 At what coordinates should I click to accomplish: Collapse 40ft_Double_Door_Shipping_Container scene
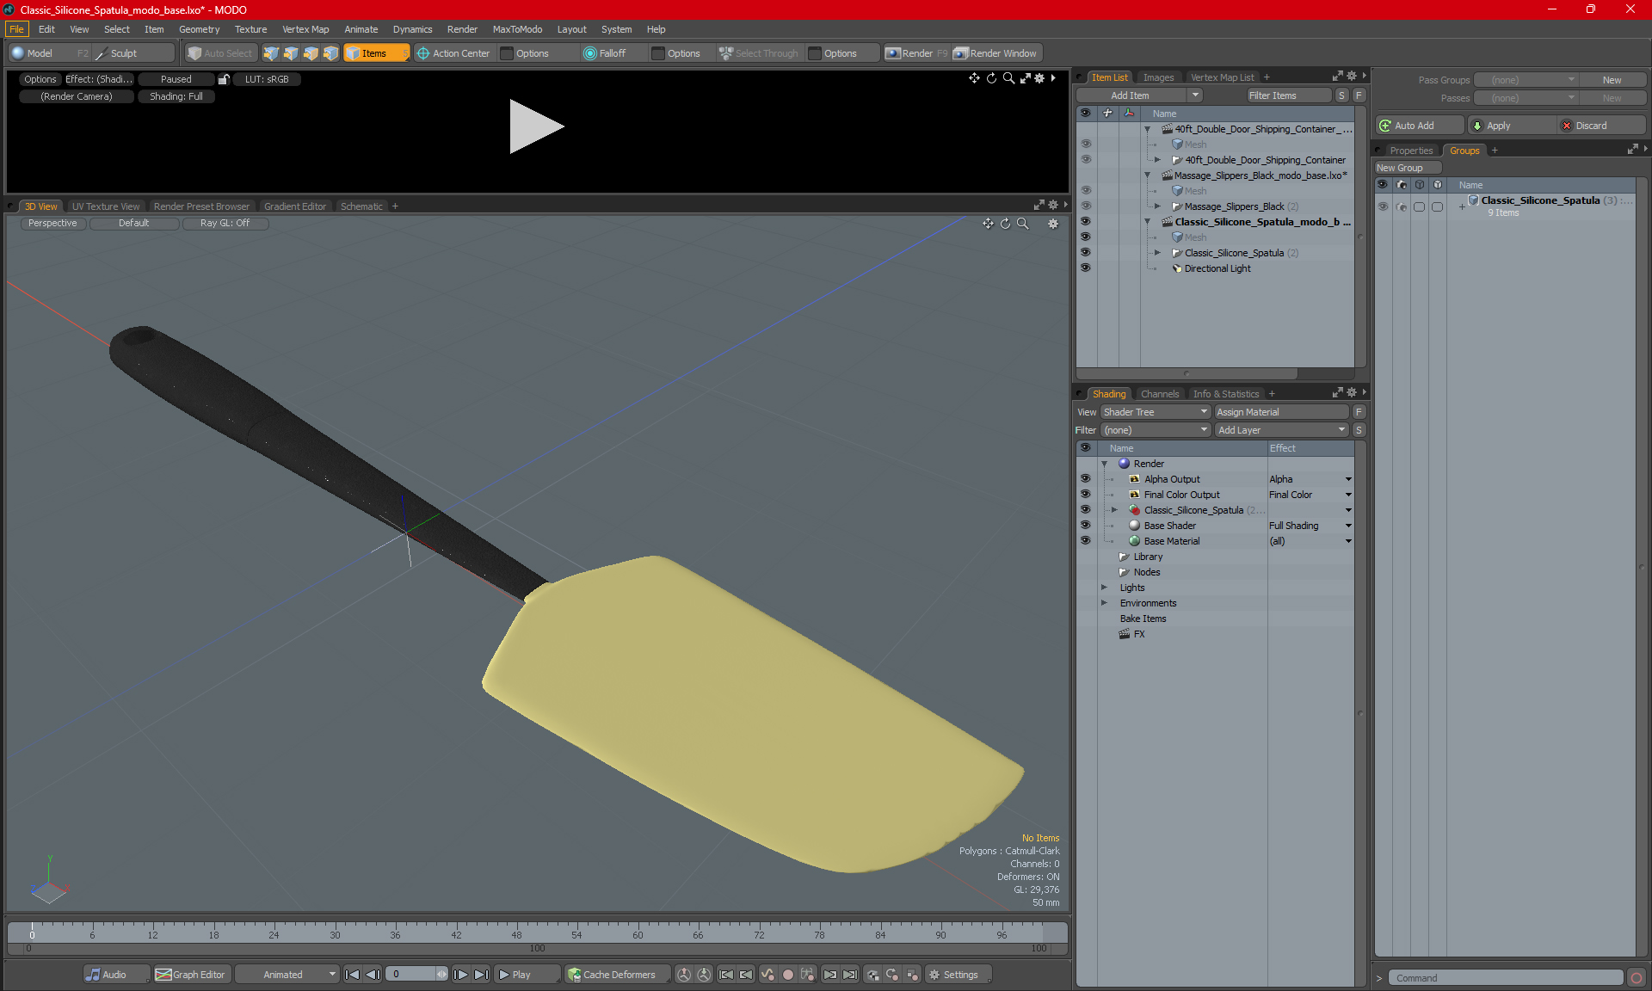click(1147, 129)
